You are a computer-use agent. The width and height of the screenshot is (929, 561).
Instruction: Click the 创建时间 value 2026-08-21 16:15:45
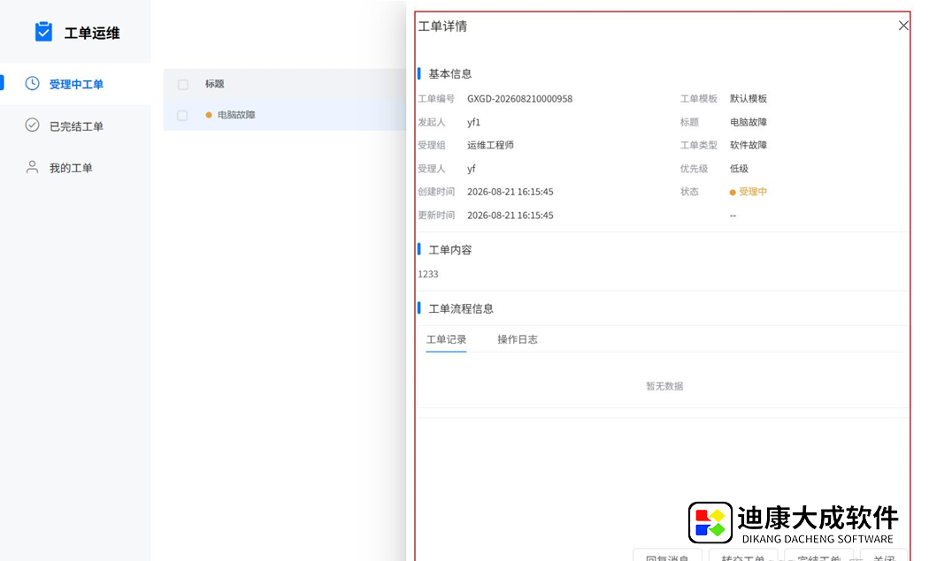511,192
